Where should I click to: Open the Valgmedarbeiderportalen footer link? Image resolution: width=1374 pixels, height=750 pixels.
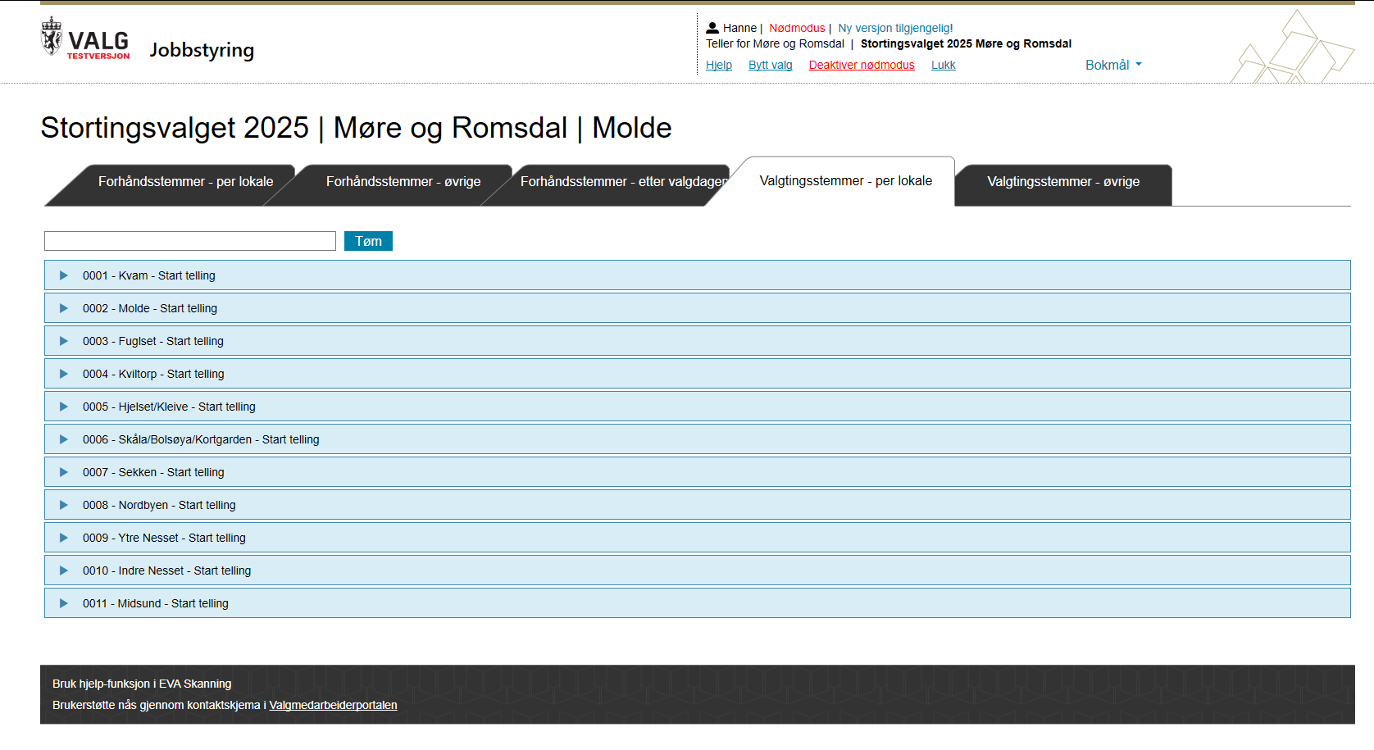click(x=333, y=705)
